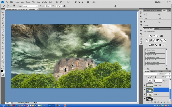Select the Crop tool
Image resolution: width=172 pixels, height=107 pixels.
coord(3,23)
